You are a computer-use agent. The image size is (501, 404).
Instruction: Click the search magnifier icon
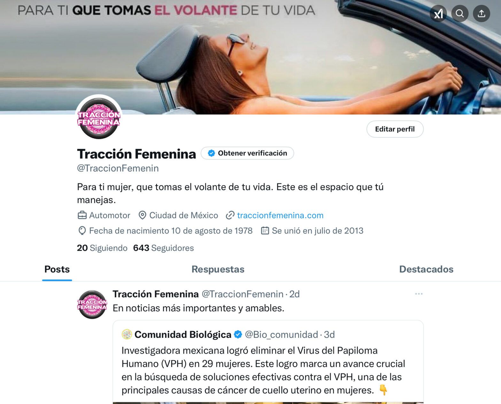coord(460,13)
